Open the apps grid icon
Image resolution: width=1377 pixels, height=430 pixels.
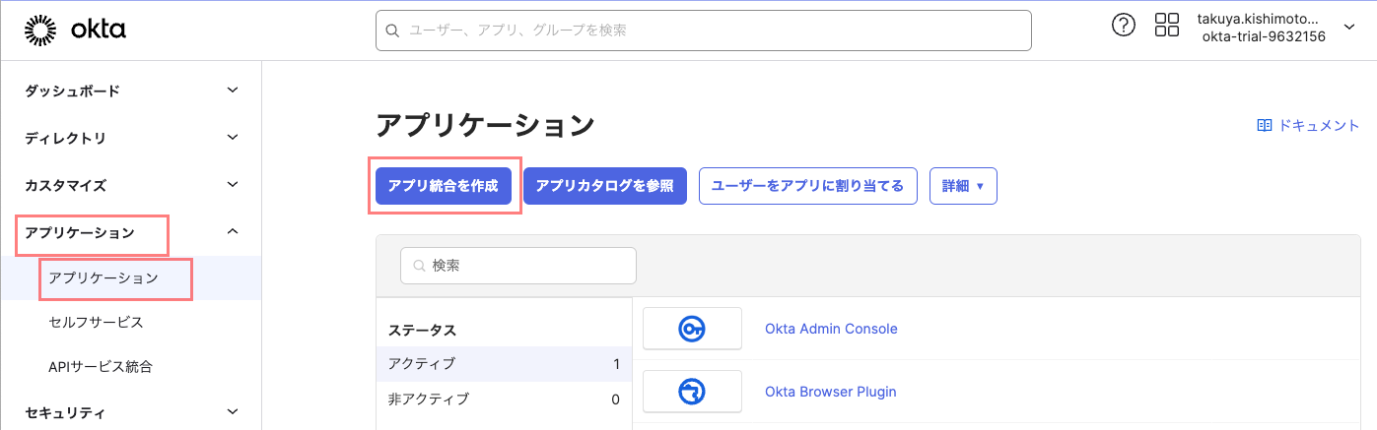[1166, 26]
